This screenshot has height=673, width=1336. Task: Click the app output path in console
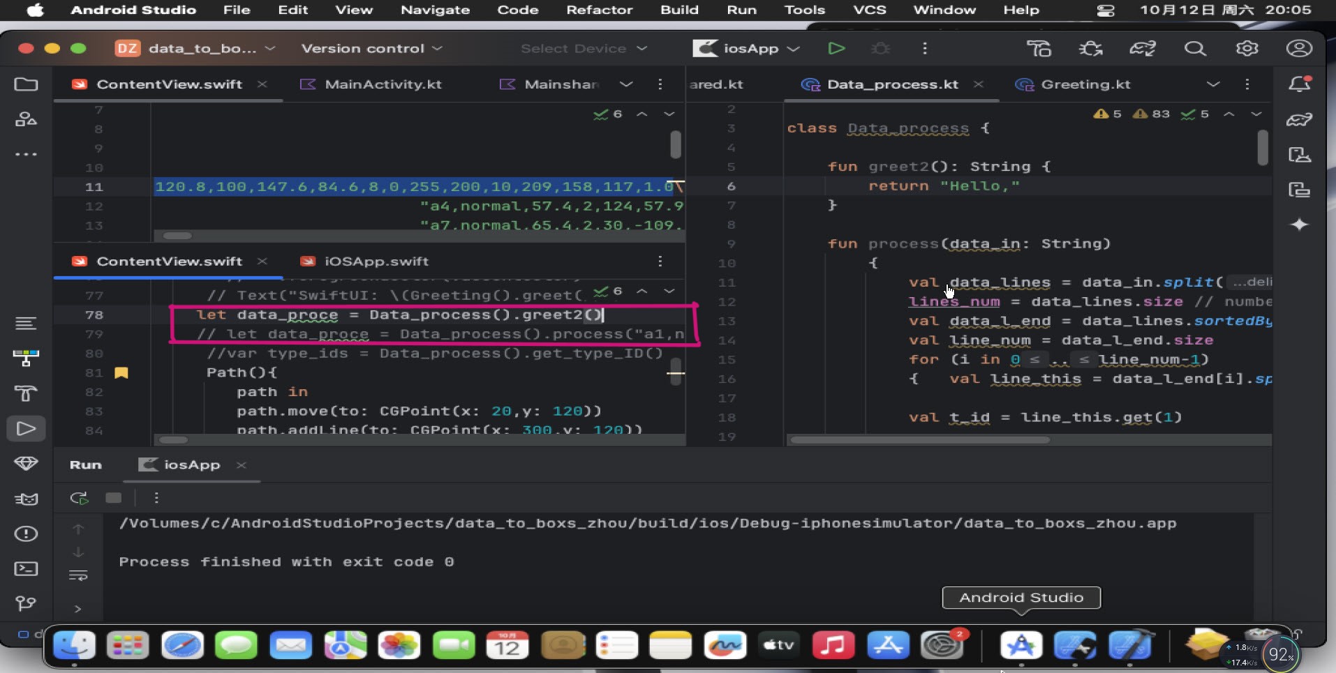pos(647,524)
